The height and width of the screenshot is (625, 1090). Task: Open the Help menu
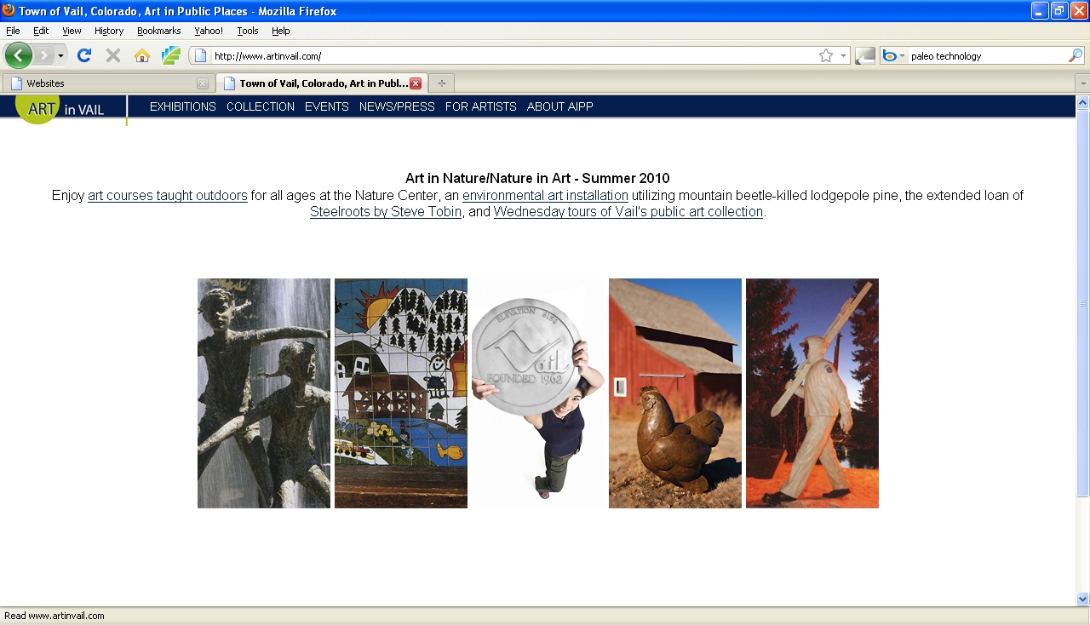click(281, 31)
